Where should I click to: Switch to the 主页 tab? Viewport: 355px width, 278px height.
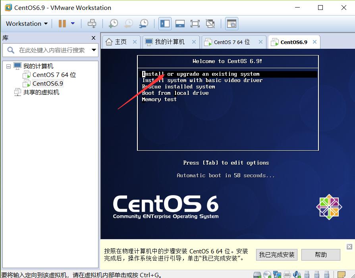[x=121, y=42]
